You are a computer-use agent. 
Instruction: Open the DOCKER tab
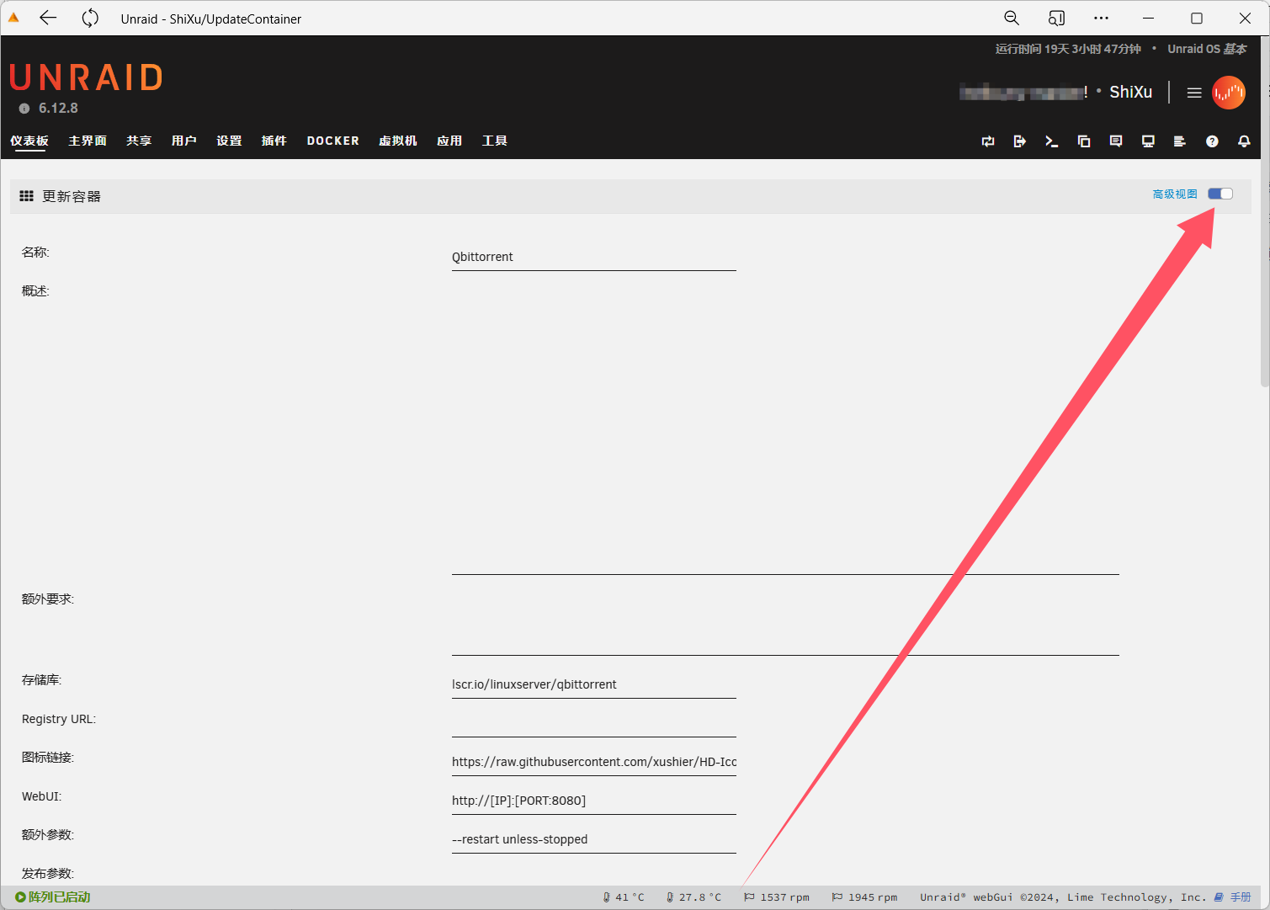point(332,141)
